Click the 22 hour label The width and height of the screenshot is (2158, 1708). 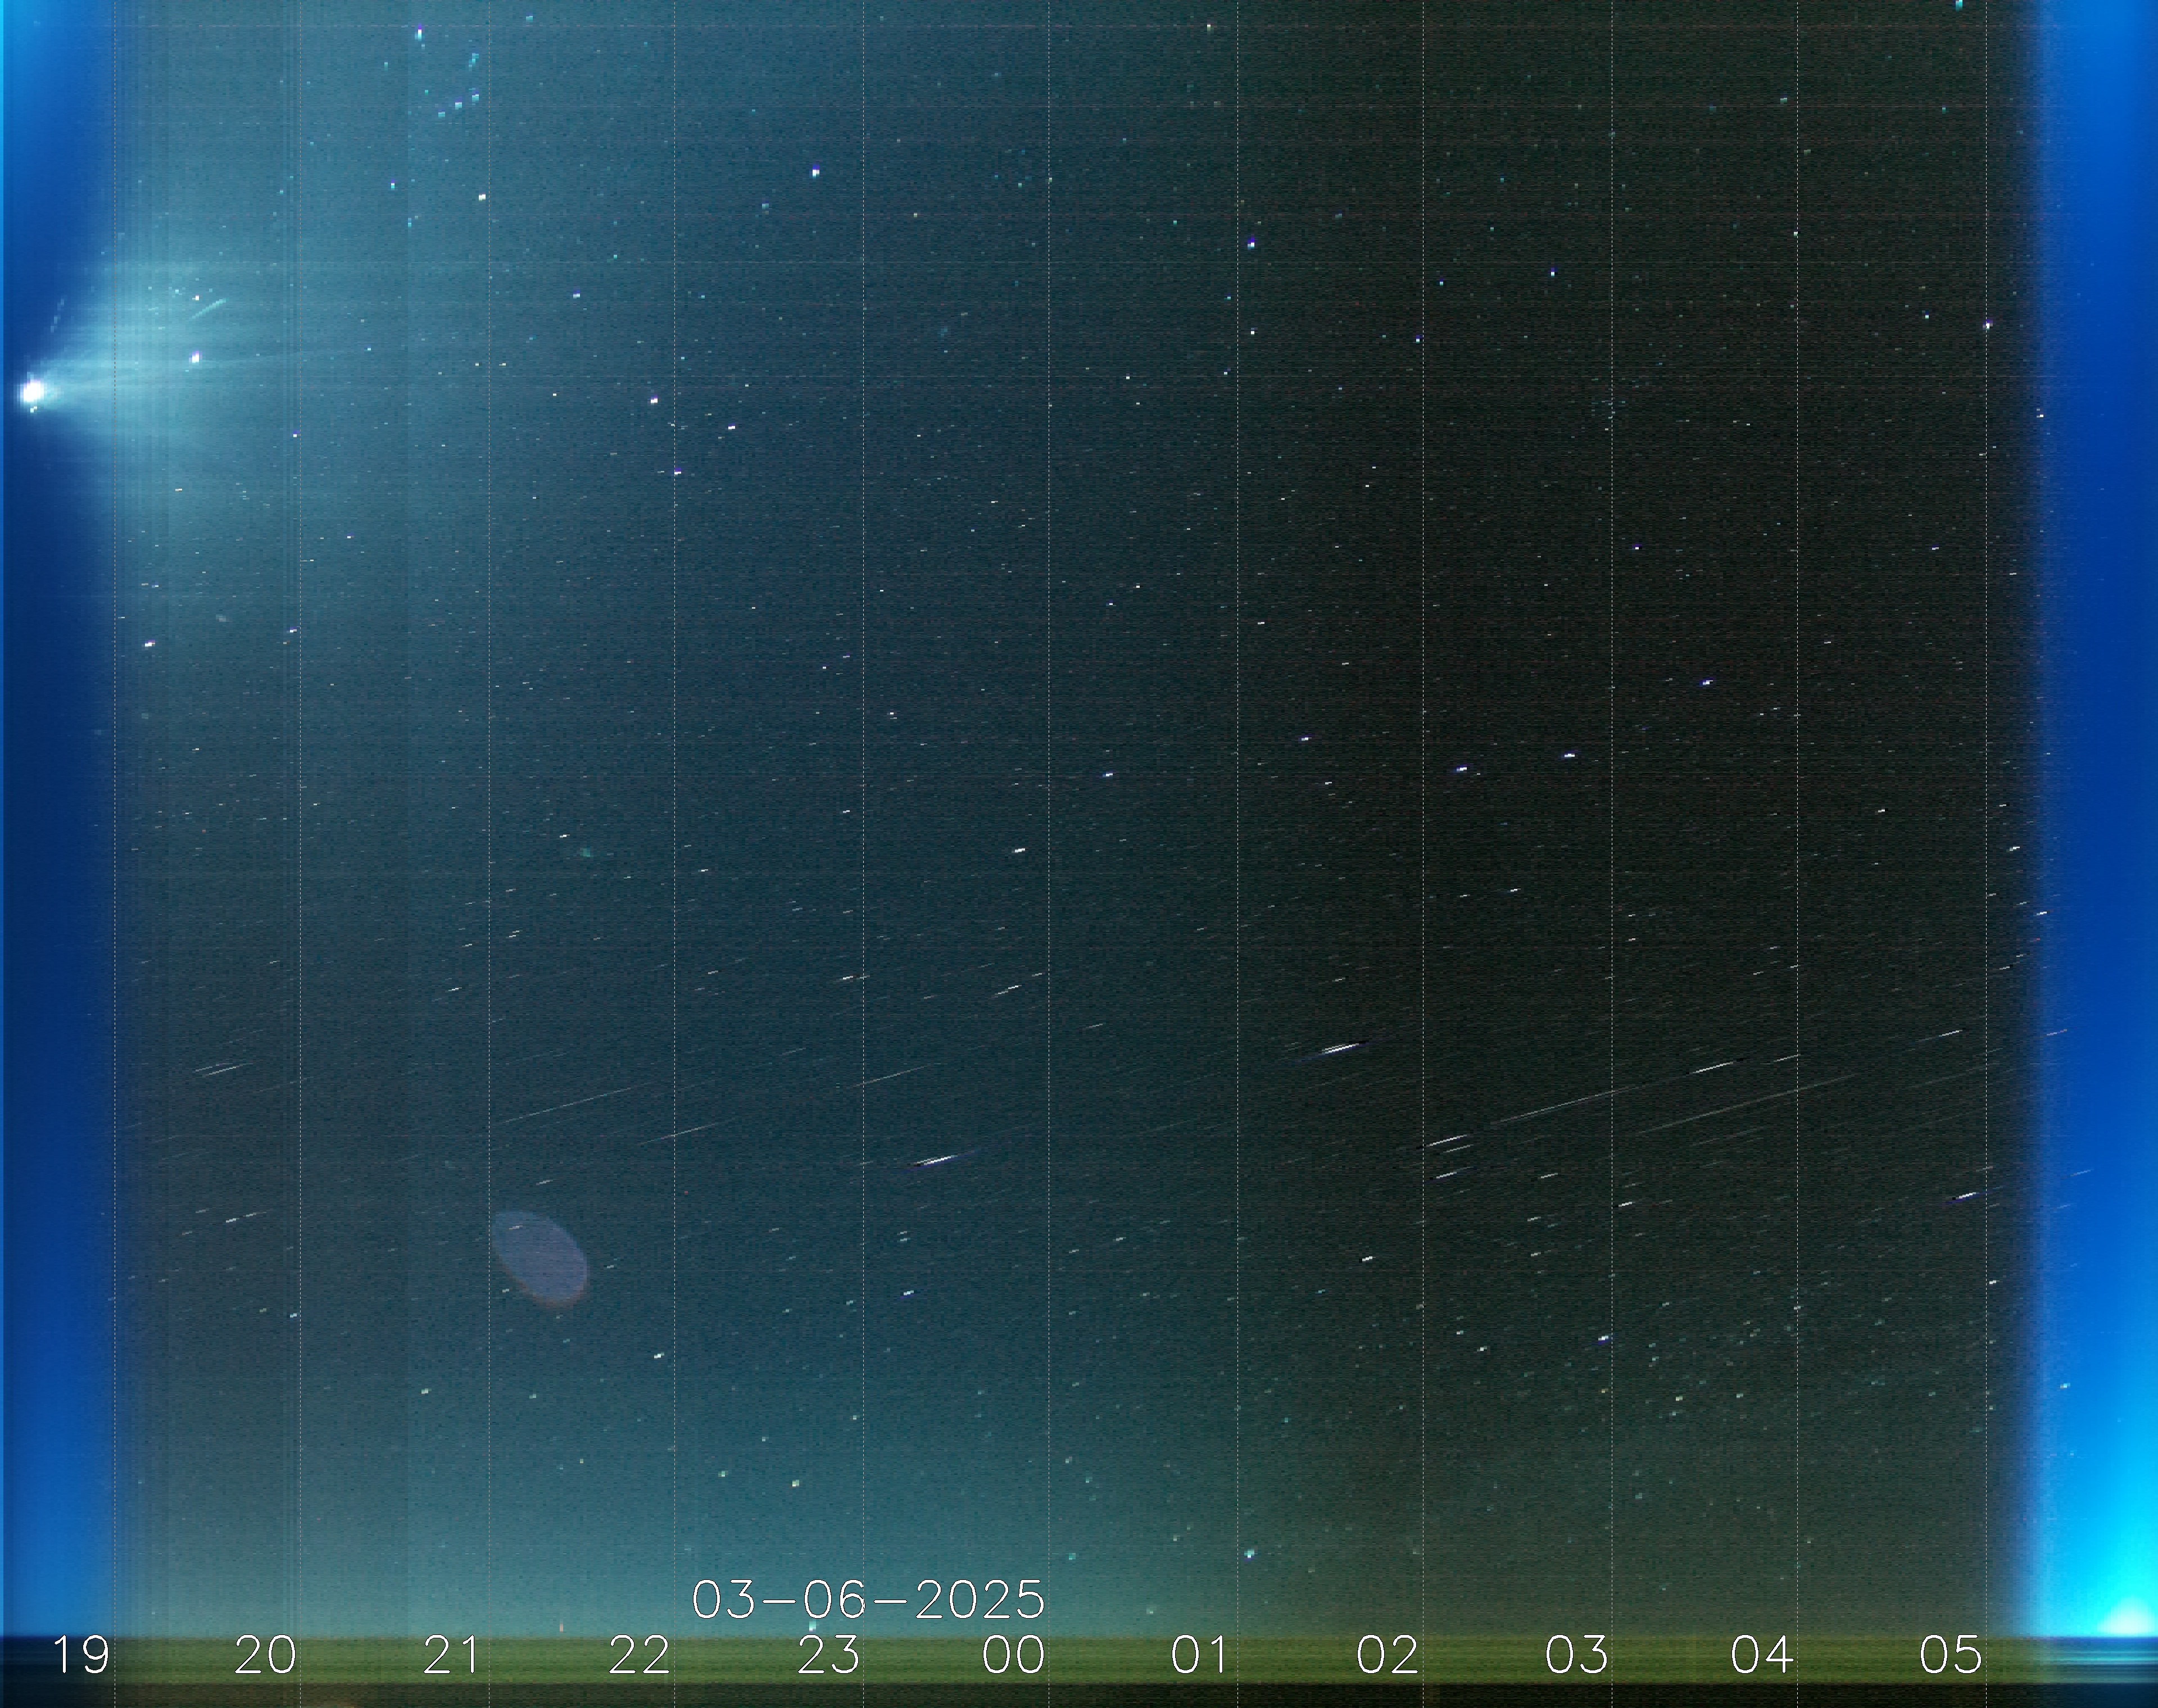coord(639,1655)
